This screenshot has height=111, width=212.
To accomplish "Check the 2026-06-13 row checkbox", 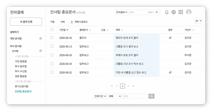I will [52, 46].
